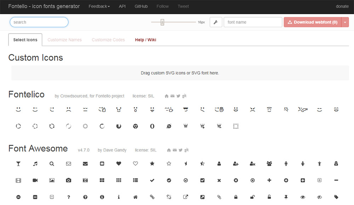Click the wrench settings button next to font size
The width and height of the screenshot is (354, 205).
click(x=216, y=22)
